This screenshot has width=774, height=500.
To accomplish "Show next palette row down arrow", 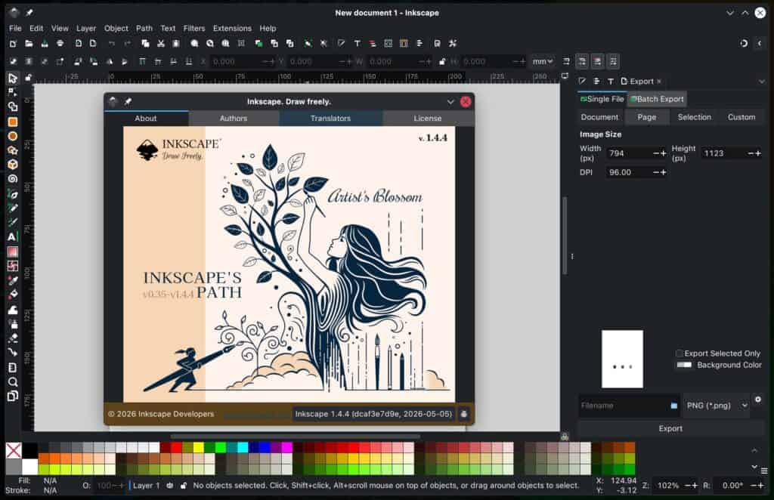I will (x=754, y=467).
